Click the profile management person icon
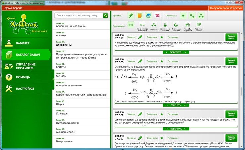Screen dimensions: 245x150 tap(9, 66)
